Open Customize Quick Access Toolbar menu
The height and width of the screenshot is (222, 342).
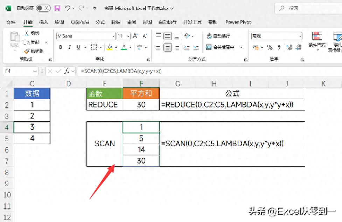click(95, 8)
